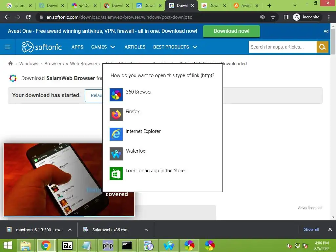The width and height of the screenshot is (336, 252).
Task: Click the taskbar clock showing 4:06 PM
Action: 322,246
